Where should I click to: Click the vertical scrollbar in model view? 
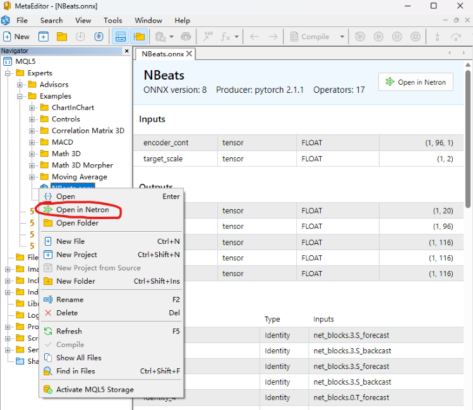(x=468, y=139)
